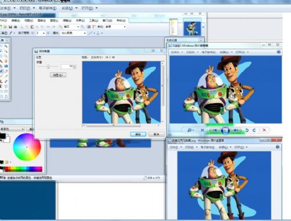The image size is (291, 221).
Task: Pick a hue on the color wheel
Action: tap(27, 147)
